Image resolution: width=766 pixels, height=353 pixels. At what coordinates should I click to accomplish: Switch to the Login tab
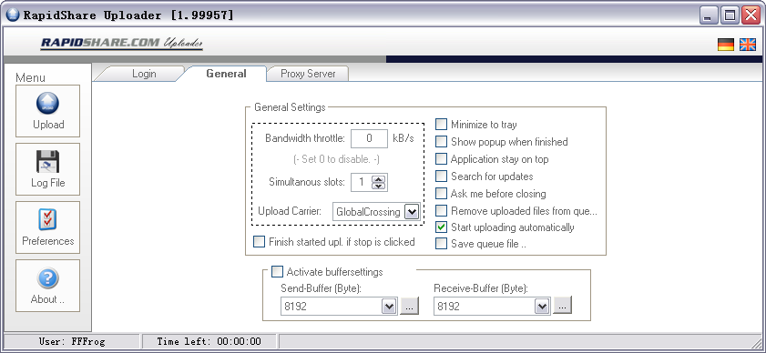144,74
